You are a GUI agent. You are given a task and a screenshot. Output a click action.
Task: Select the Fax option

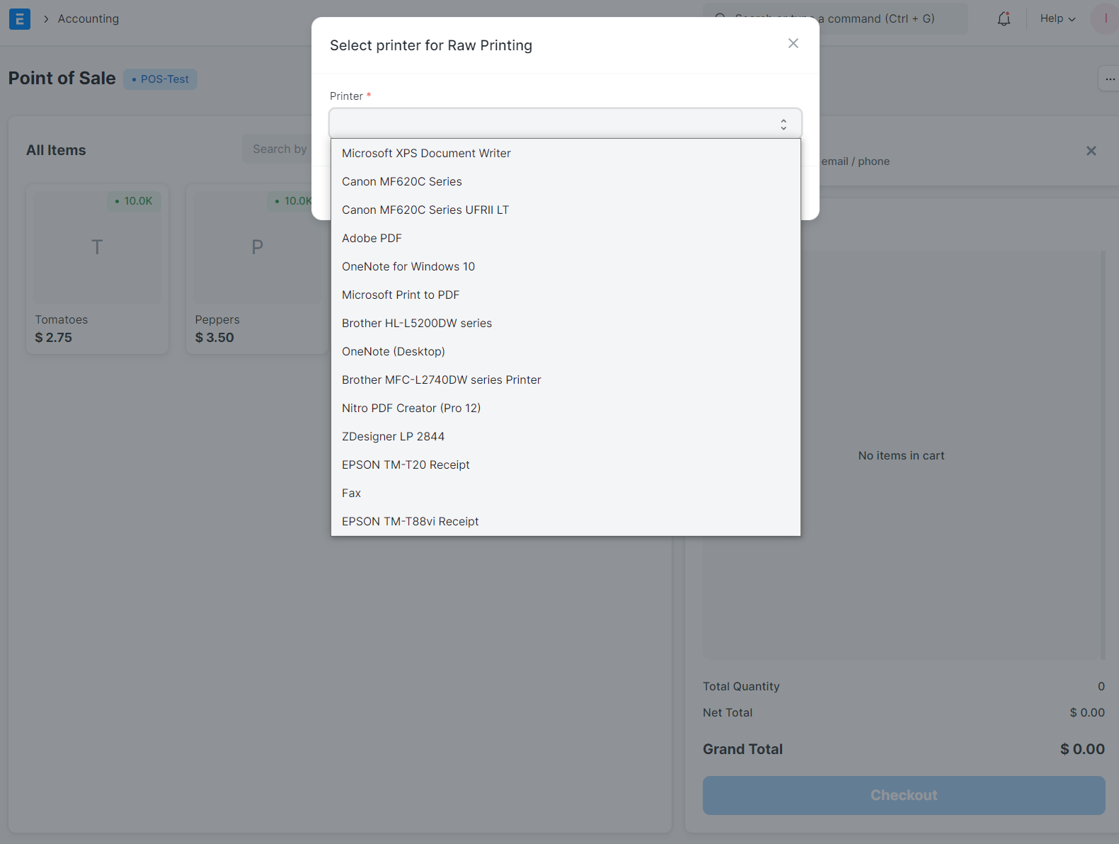click(x=566, y=493)
